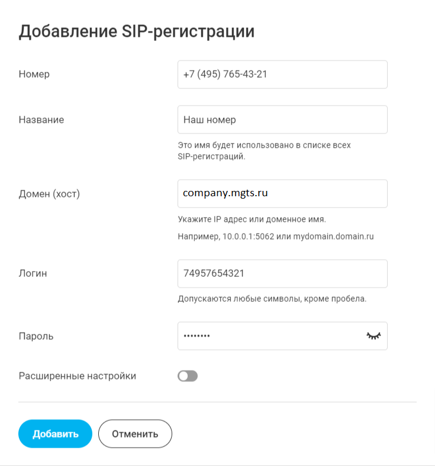435x466 pixels.
Task: Click the "Номер" field label
Action: (x=34, y=75)
